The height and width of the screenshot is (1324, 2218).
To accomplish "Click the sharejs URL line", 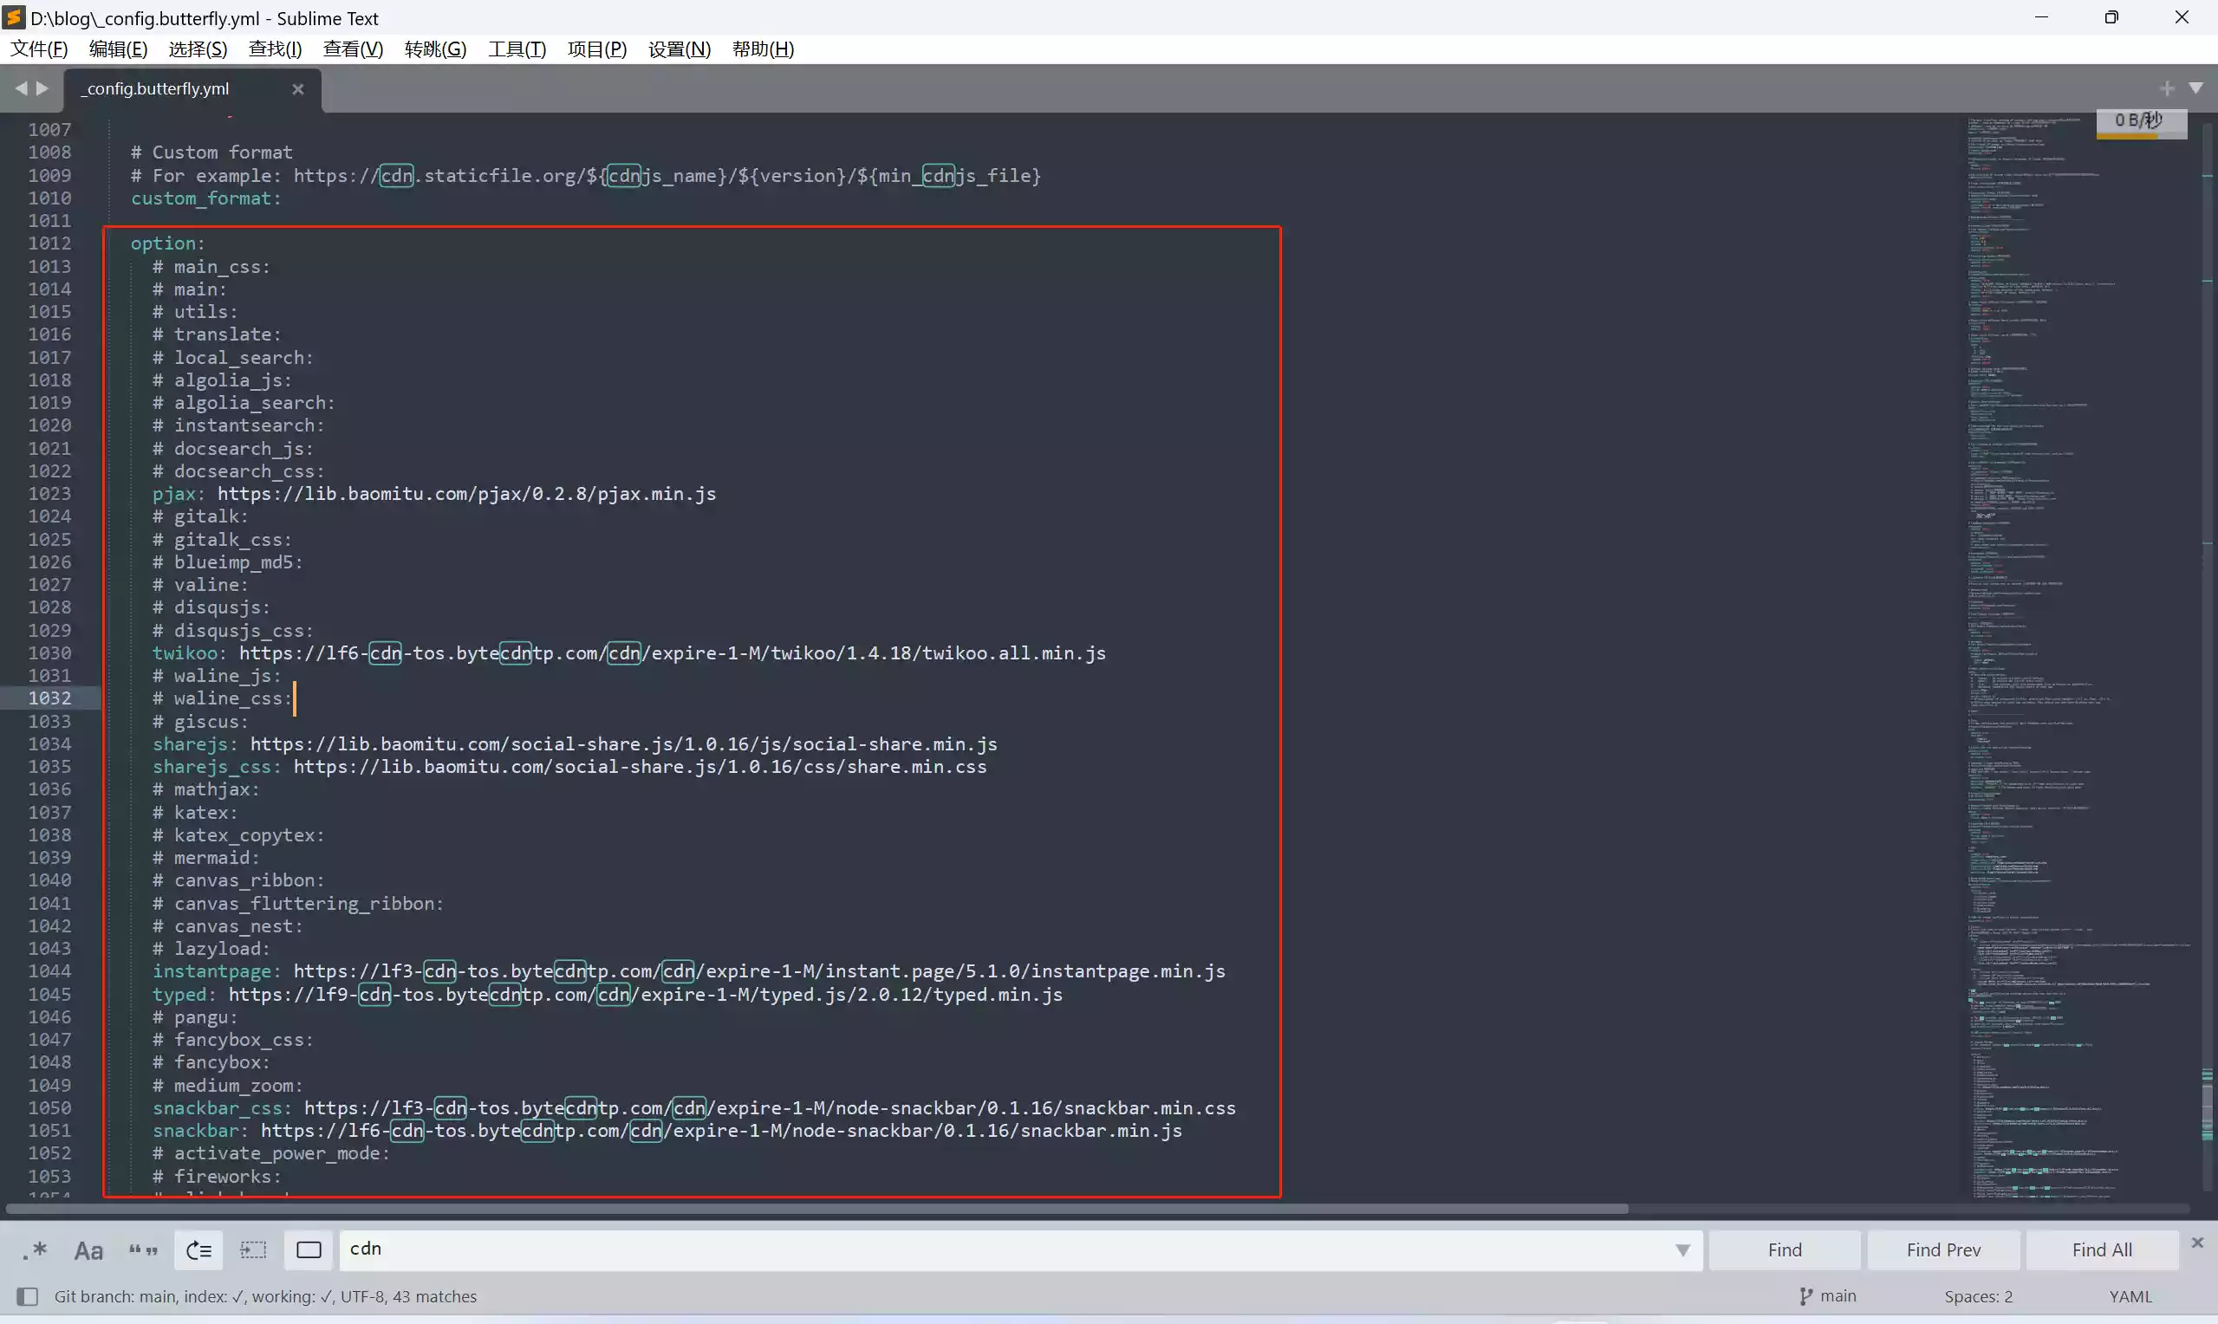I will point(575,744).
